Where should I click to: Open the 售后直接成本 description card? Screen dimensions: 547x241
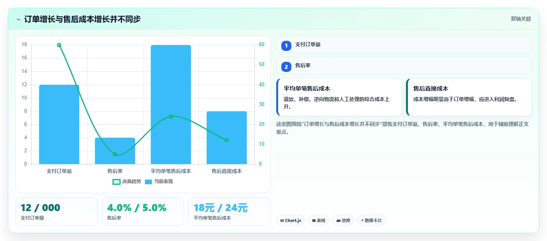tap(469, 97)
